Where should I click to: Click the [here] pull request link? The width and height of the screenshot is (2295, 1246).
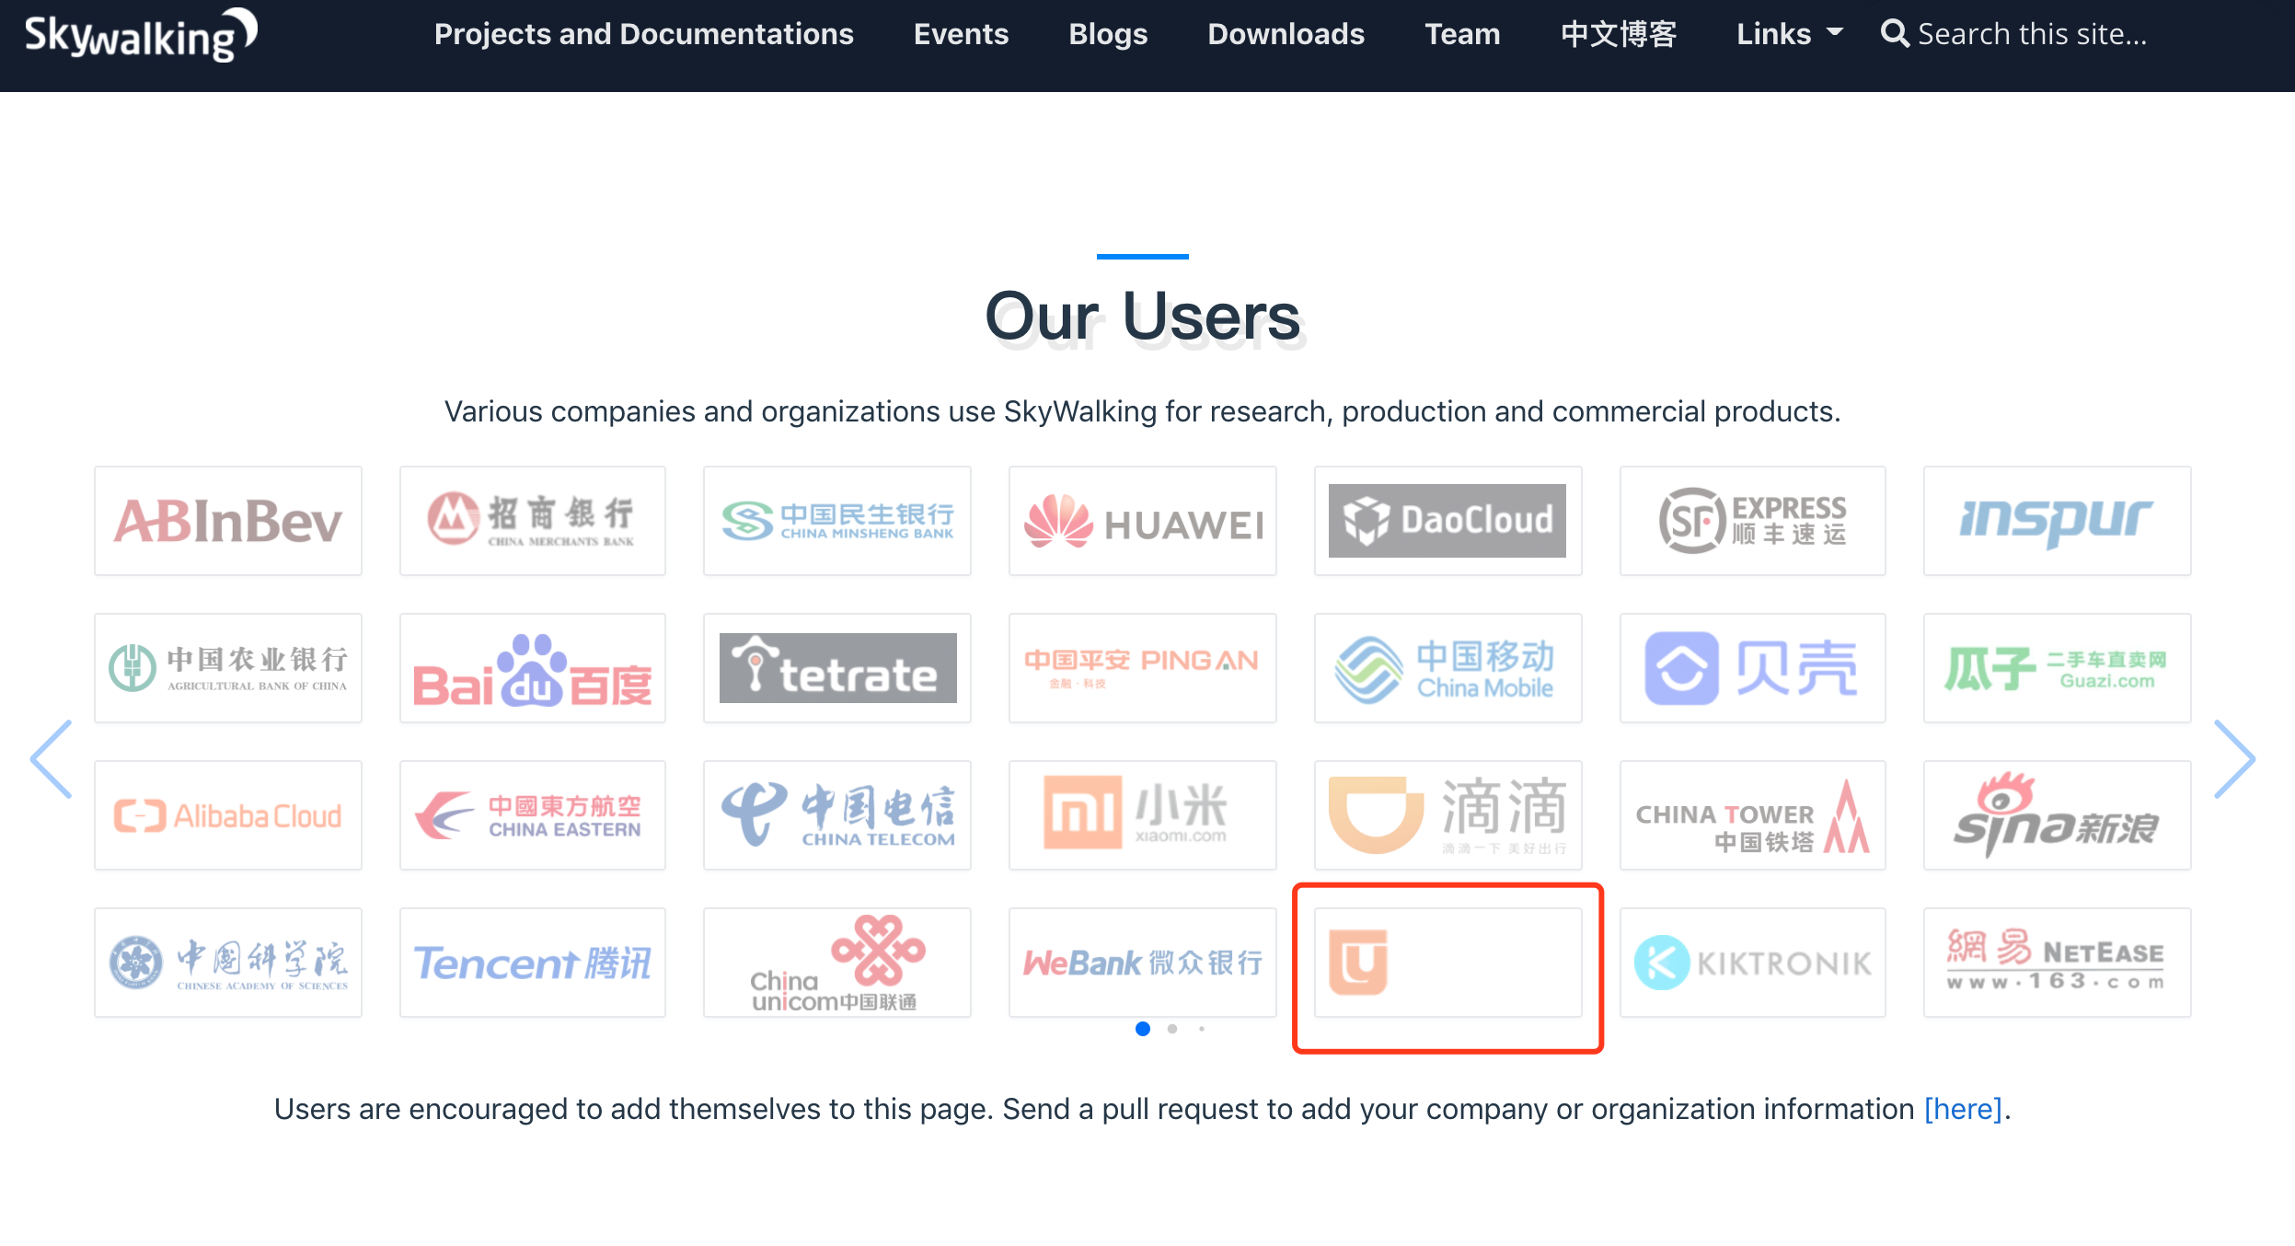[1963, 1109]
